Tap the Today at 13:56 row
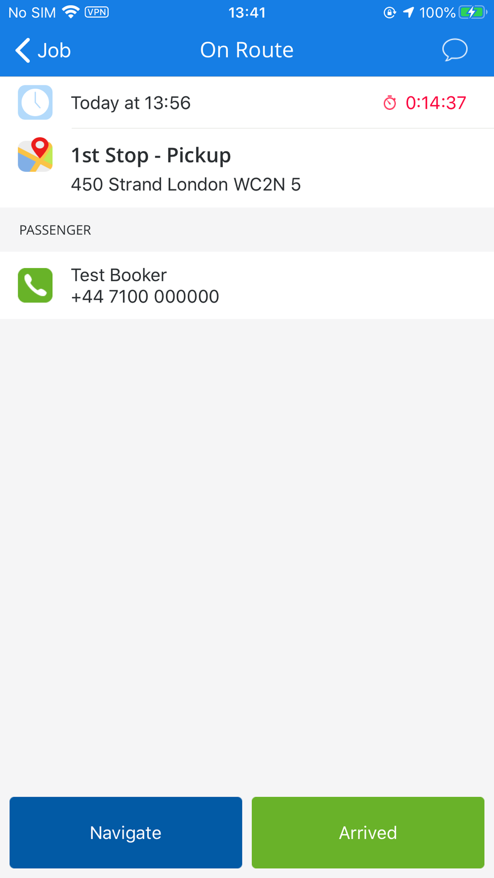This screenshot has width=494, height=878. pyautogui.click(x=247, y=102)
